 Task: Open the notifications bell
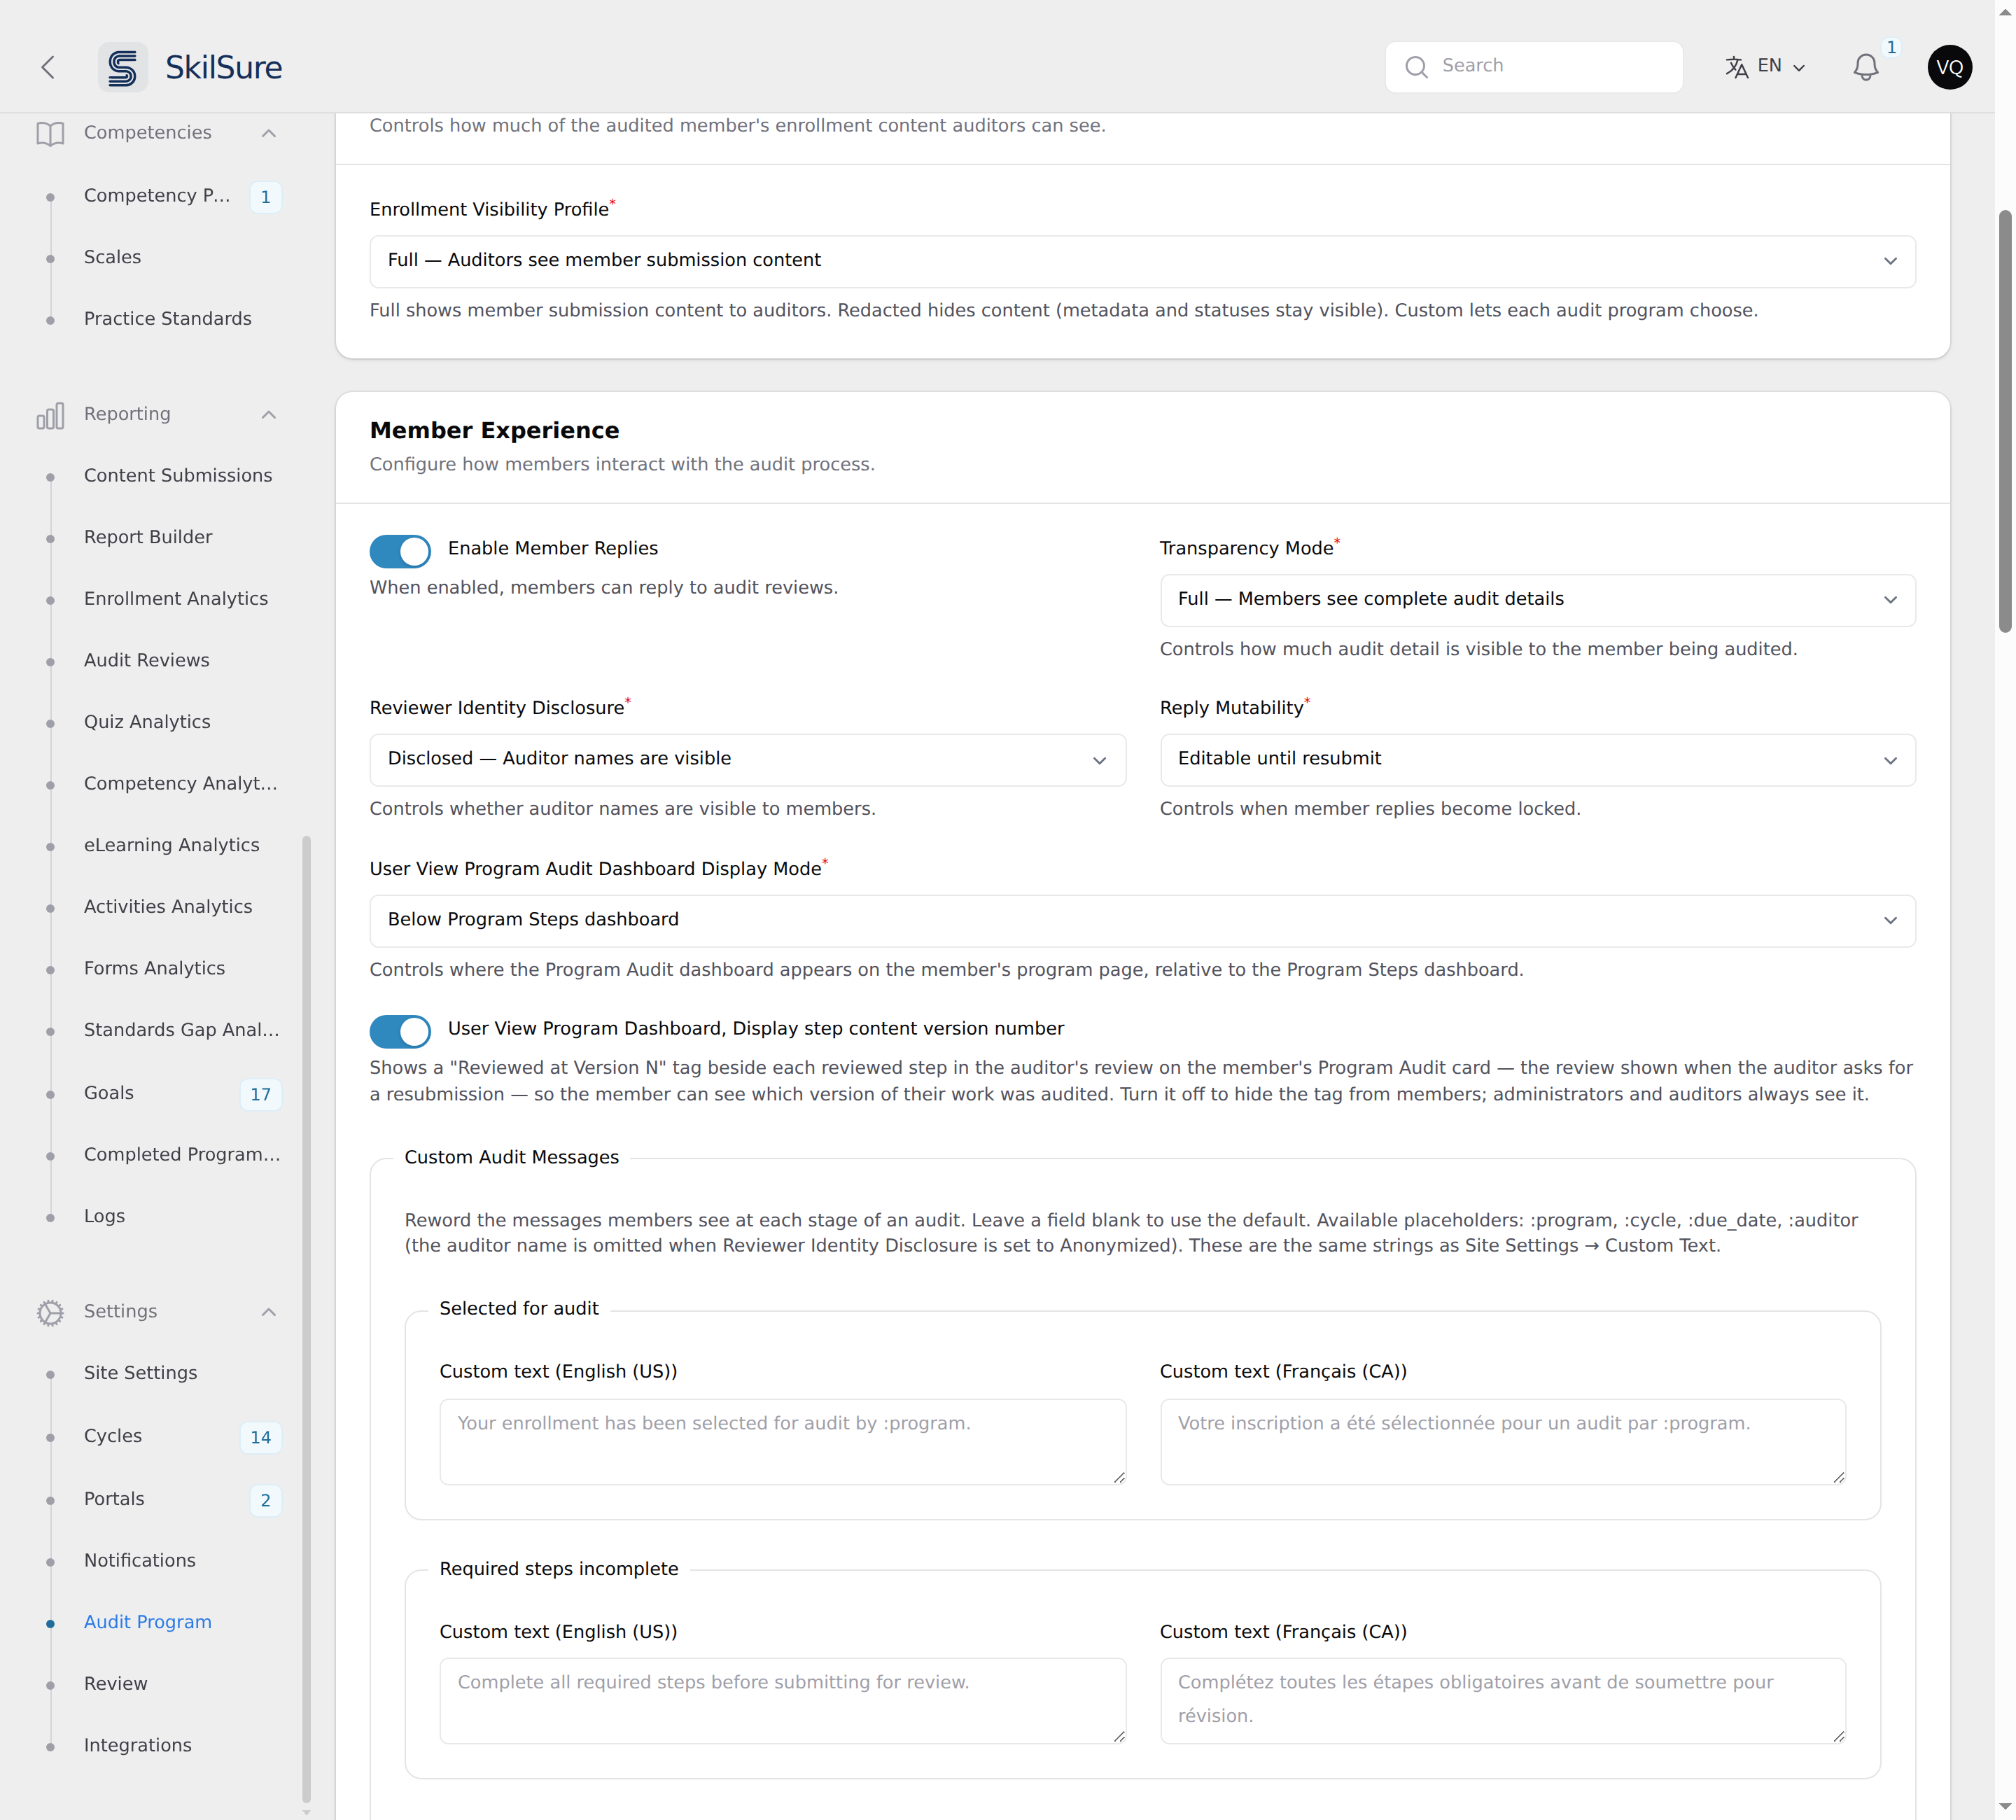[1865, 67]
